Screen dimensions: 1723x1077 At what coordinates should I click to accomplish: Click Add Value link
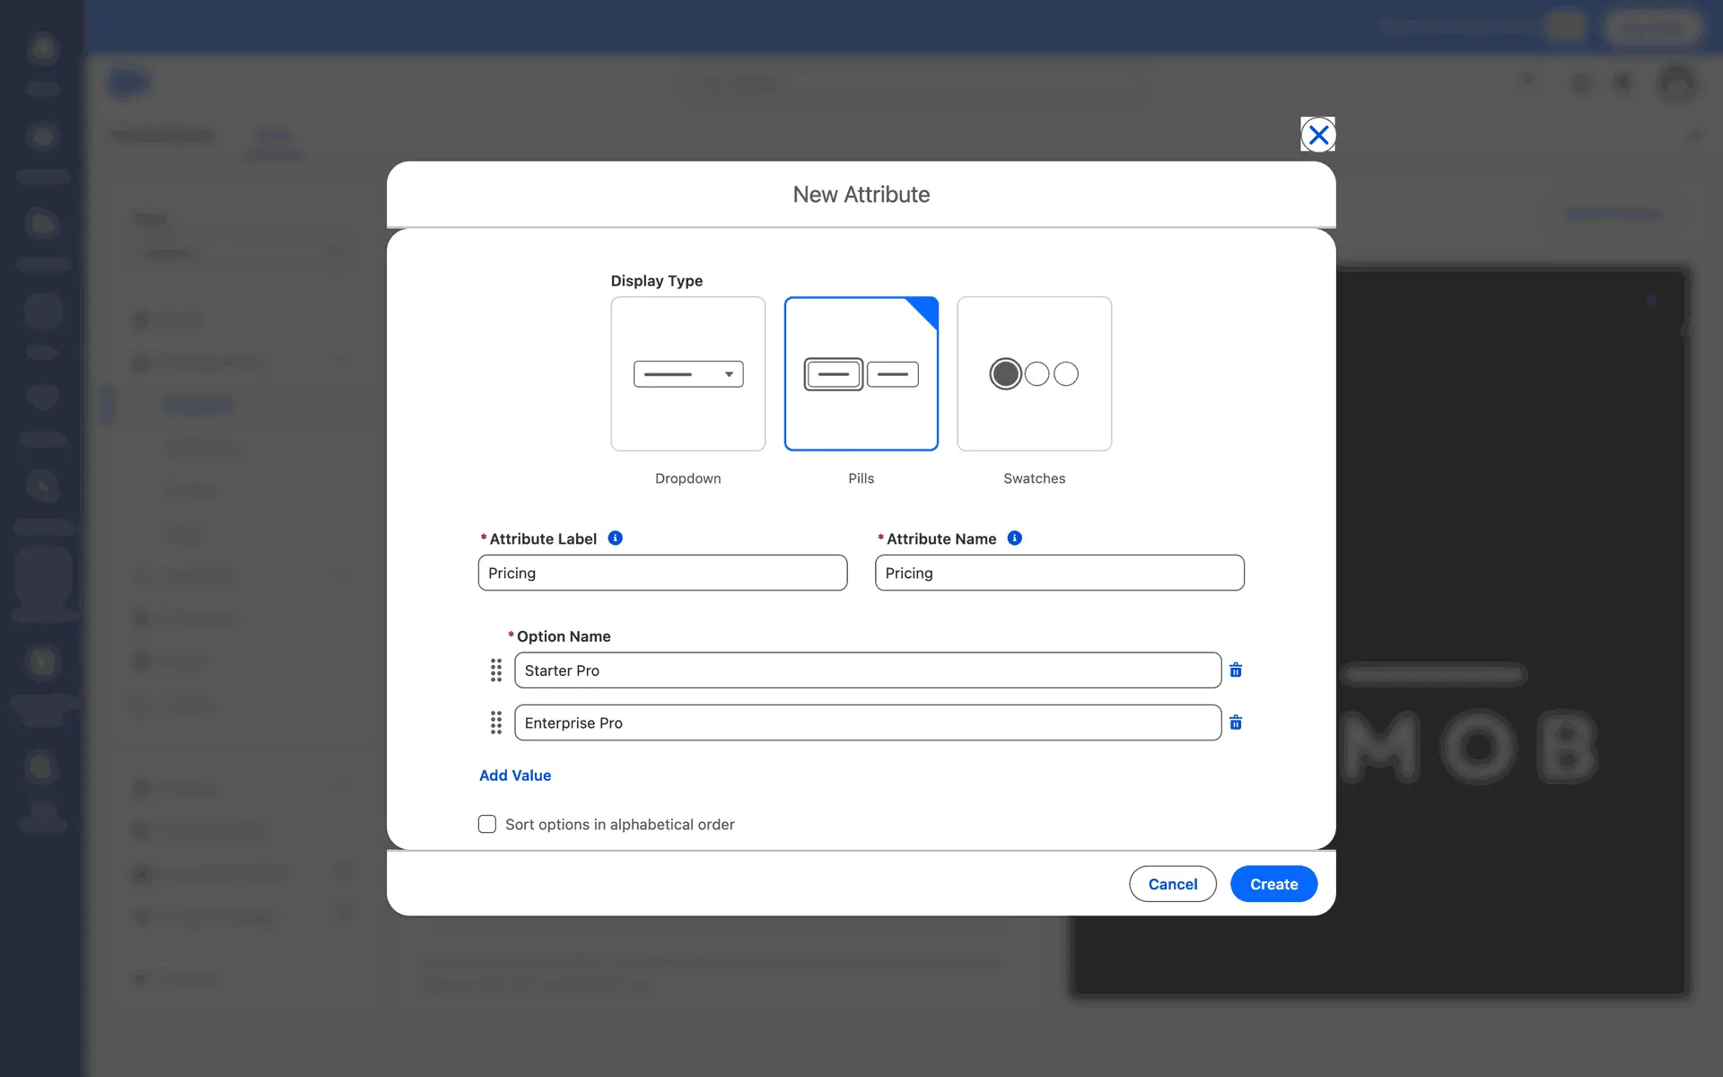pos(515,775)
